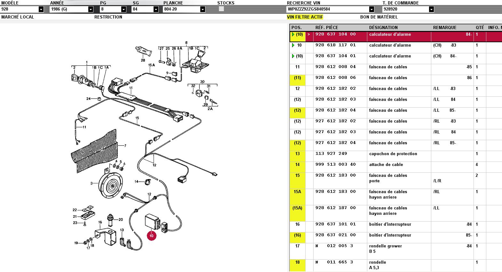Click the green arrow in highlighted row 928 637 104 00
This screenshot has height=272, width=502.
tap(293, 34)
